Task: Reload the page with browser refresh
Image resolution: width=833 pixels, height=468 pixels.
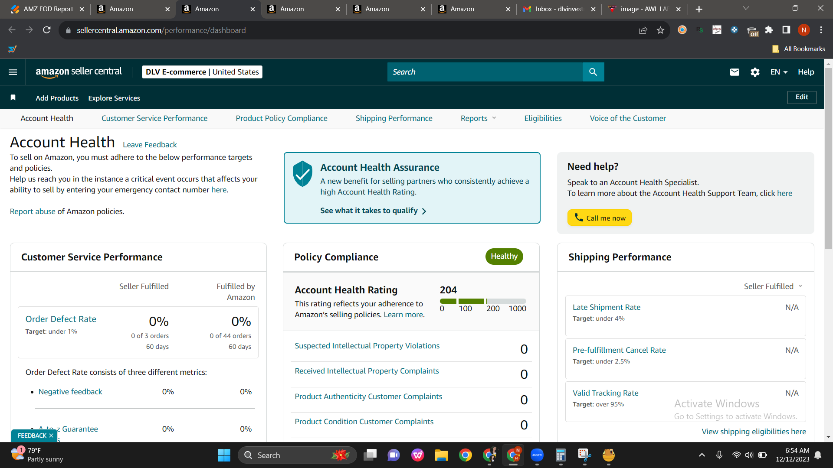Action: (x=47, y=30)
